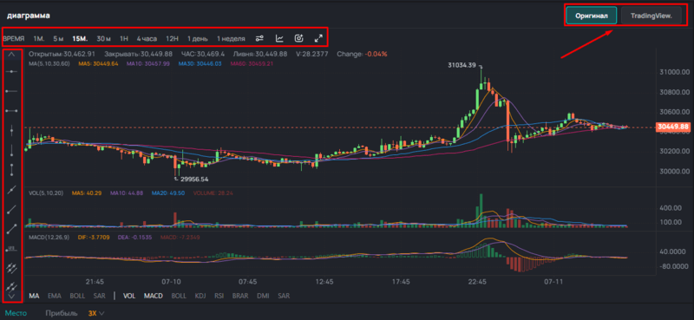Click the MA5: 30449.64 value
This screenshot has height=320, width=694.
[98, 63]
